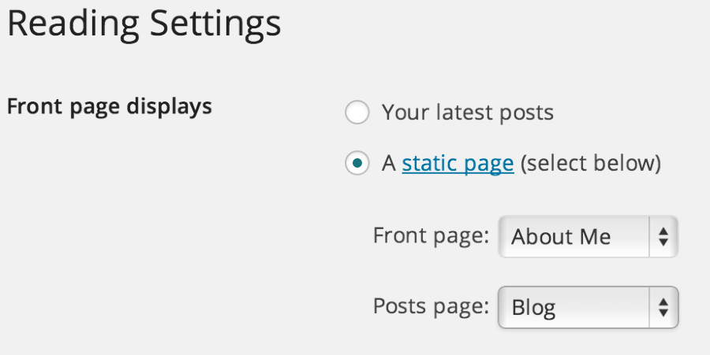Click the down arrow in Front page selector

point(663,242)
